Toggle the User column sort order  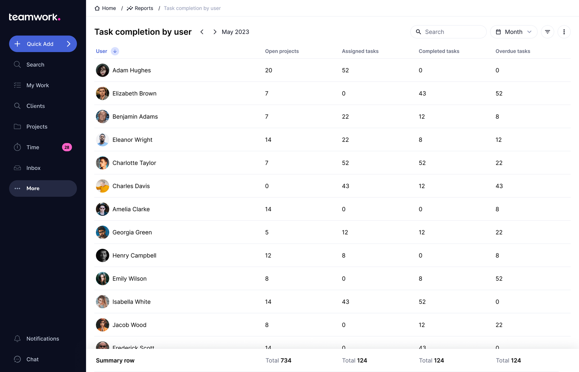pyautogui.click(x=115, y=51)
